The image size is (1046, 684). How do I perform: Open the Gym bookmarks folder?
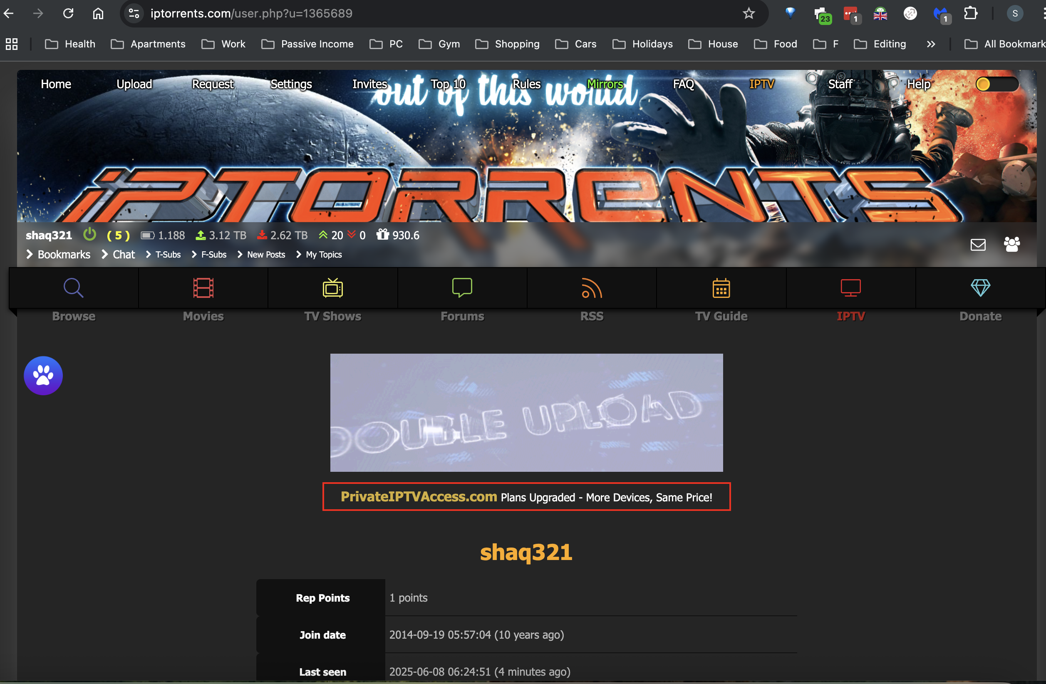(x=439, y=44)
